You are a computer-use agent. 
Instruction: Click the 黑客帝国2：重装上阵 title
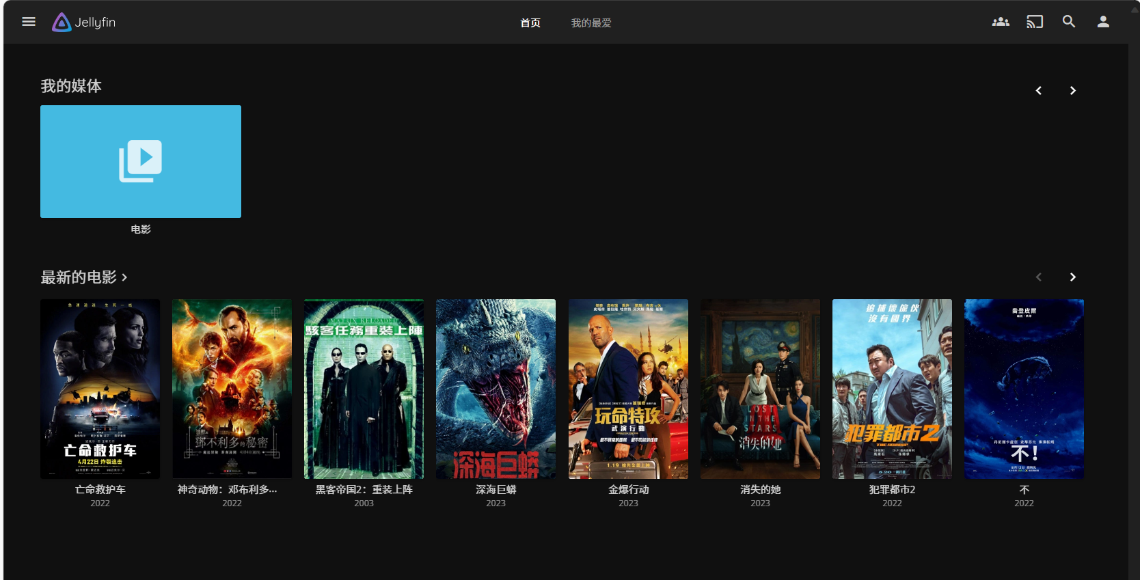pyautogui.click(x=364, y=489)
